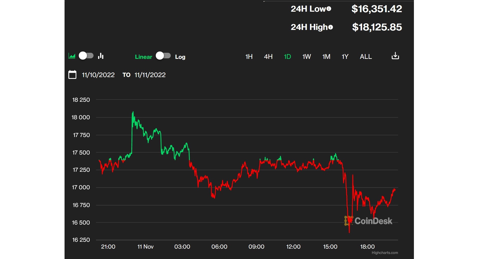Choose the Linear scale label
Screen dimensions: 497x259
click(144, 57)
